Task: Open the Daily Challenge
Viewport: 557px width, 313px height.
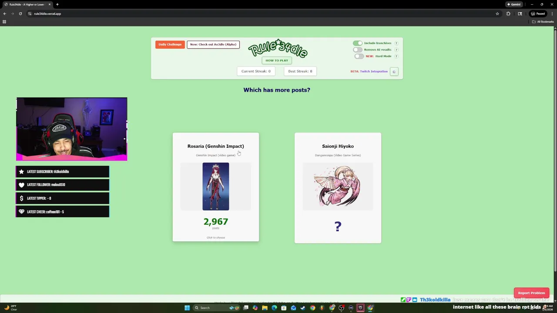Action: coord(170,44)
